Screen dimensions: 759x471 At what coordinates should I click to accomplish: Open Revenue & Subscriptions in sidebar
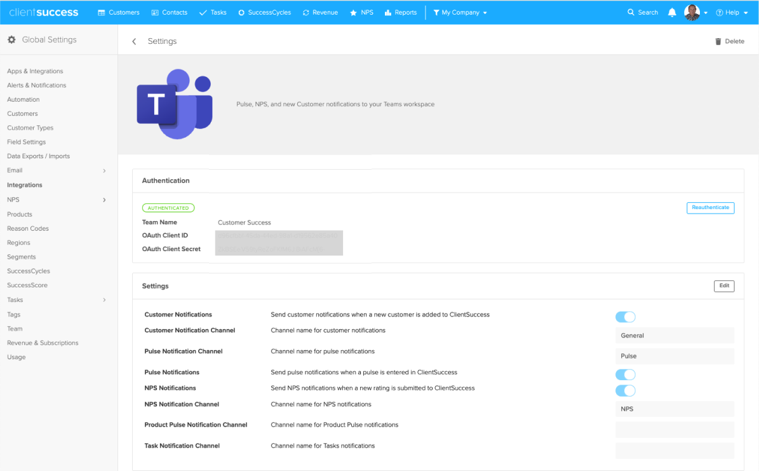click(43, 343)
